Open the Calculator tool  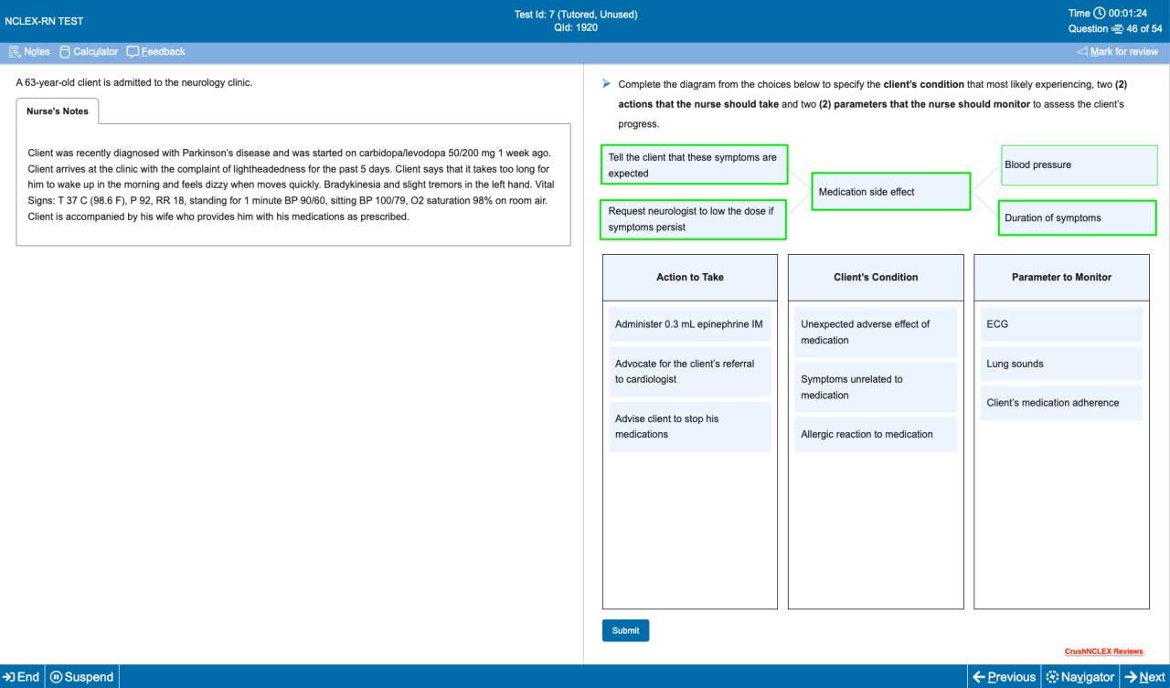point(89,52)
